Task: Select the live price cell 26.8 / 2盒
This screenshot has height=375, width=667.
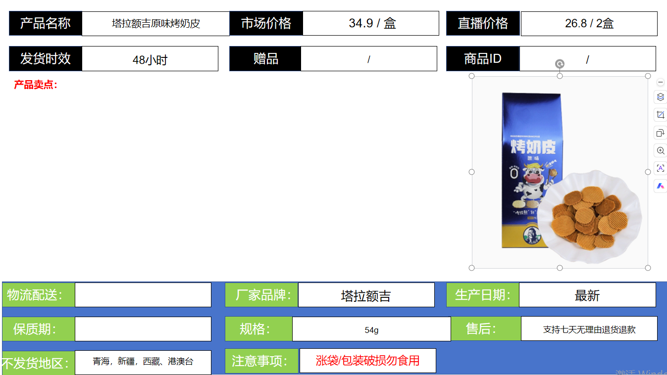Action: 589,24
